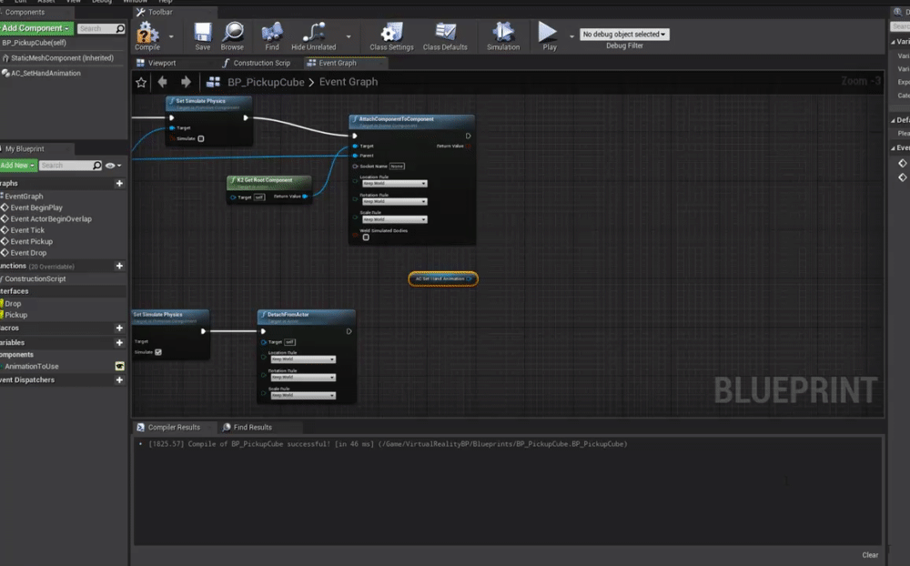Select StaticMeshComponent (Inherited) in Components
Viewport: 910px width, 566px height.
pos(62,58)
